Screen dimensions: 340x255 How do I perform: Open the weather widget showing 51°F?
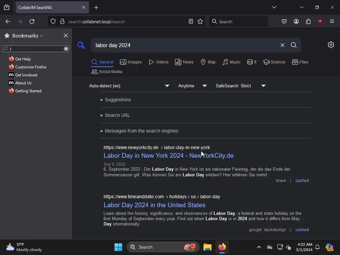(x=24, y=247)
